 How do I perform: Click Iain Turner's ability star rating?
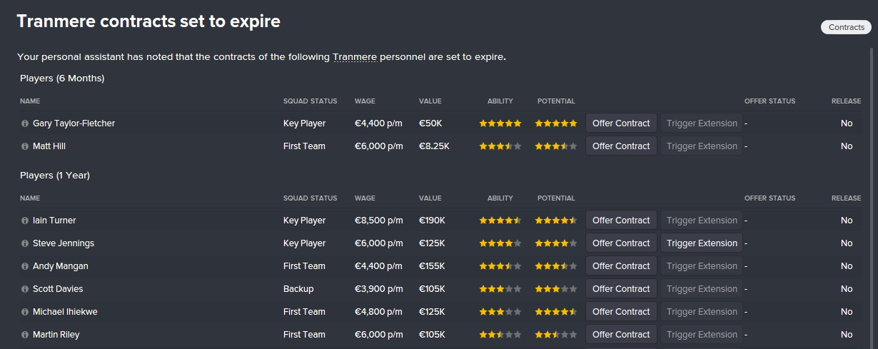click(x=500, y=221)
